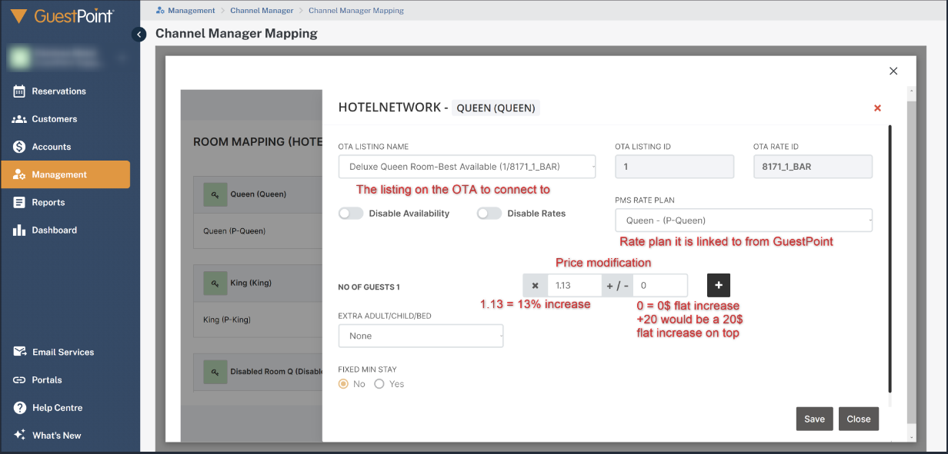Viewport: 948px width, 454px height.
Task: Go to the Management breadcrumb link
Action: point(192,11)
